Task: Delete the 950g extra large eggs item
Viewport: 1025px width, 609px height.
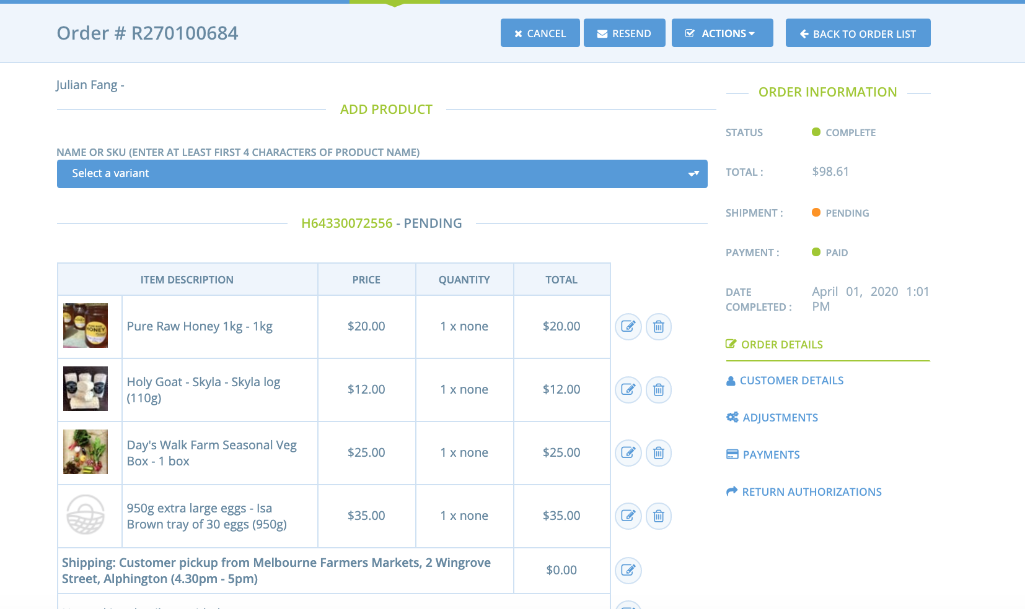Action: pos(659,516)
